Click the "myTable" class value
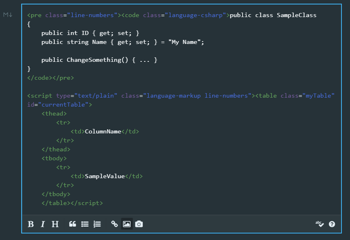Screen dimensions: 350x240 pos(318,96)
